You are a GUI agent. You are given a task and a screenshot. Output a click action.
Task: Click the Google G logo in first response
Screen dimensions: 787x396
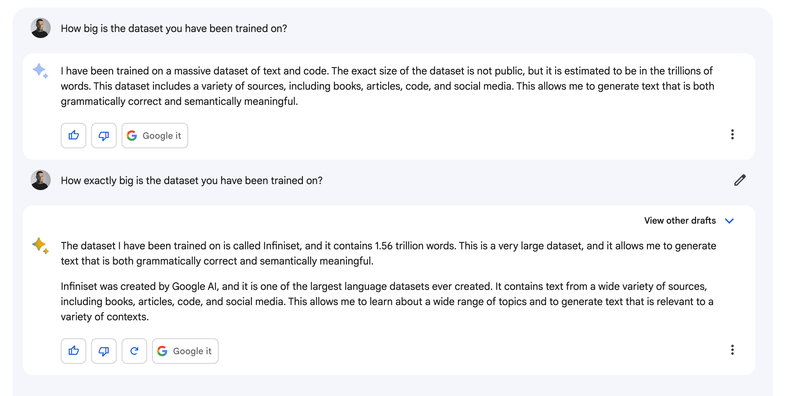click(x=132, y=136)
